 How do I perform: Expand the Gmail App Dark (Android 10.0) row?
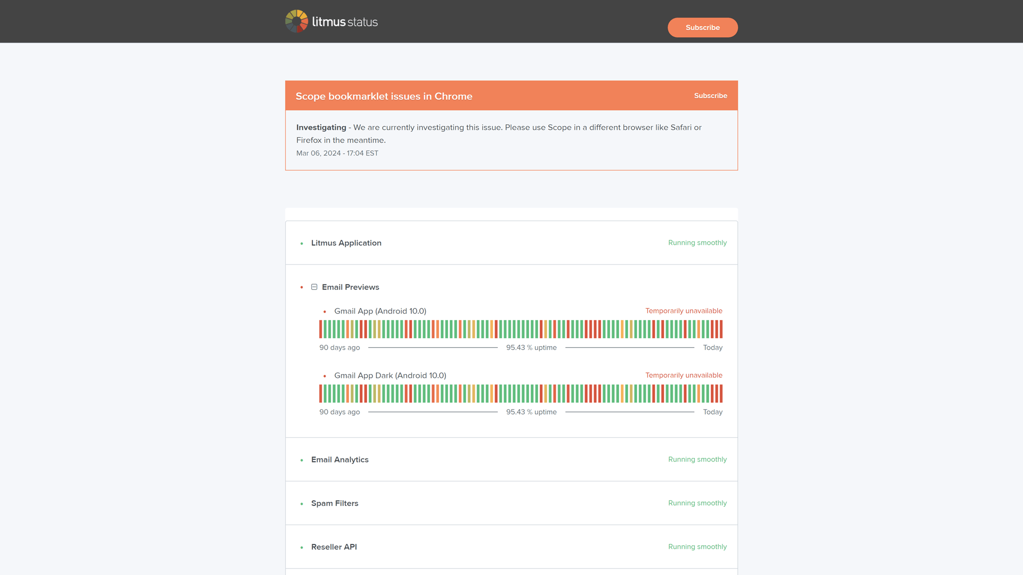[x=390, y=375]
